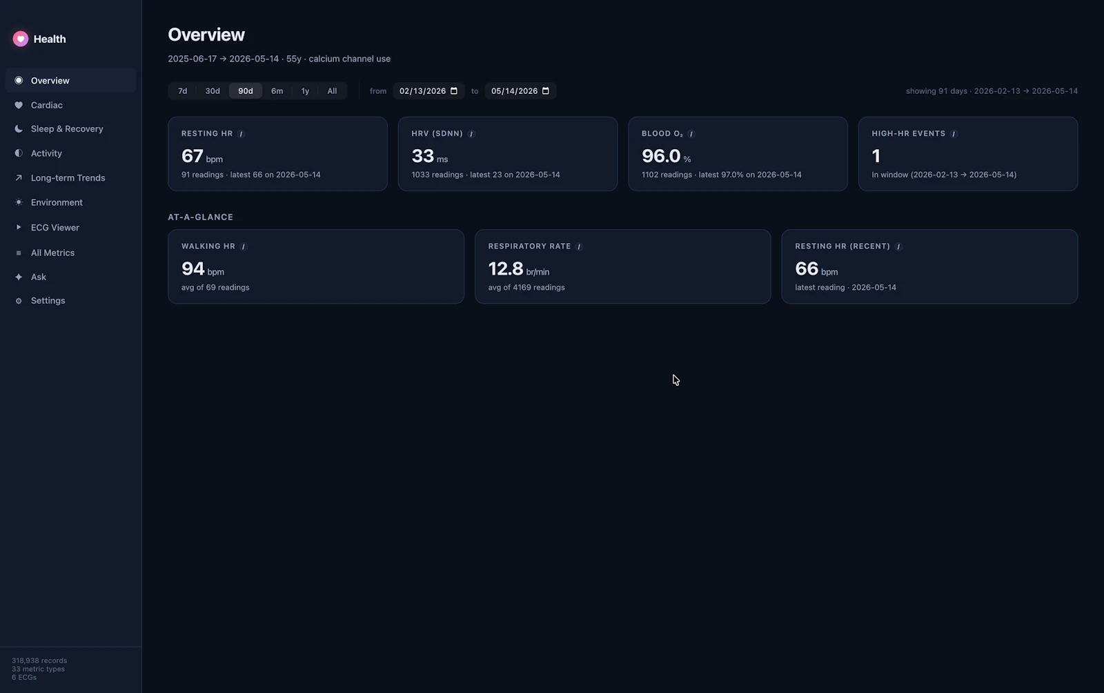
Task: Click the All Metrics list icon
Action: [x=19, y=253]
